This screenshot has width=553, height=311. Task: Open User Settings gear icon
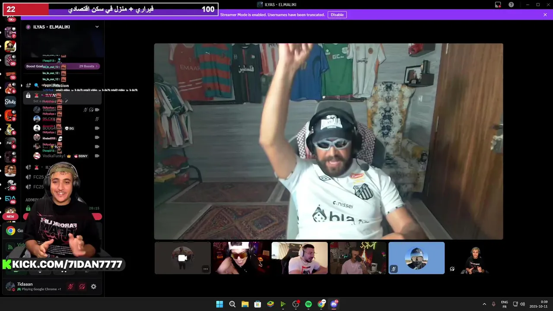pos(94,286)
